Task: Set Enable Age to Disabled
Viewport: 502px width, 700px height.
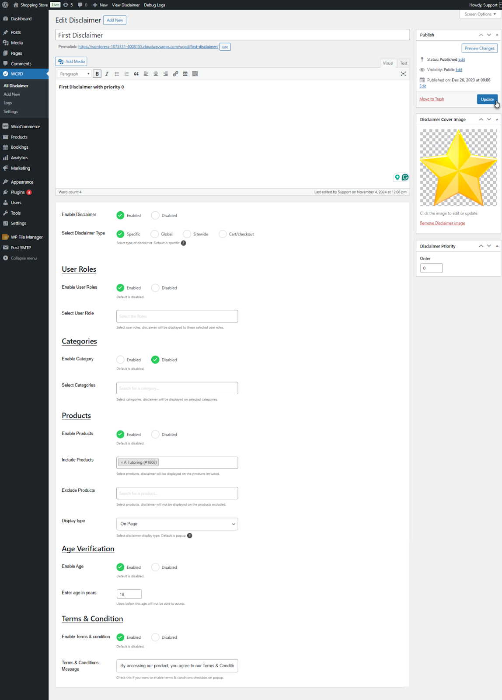Action: coord(155,567)
